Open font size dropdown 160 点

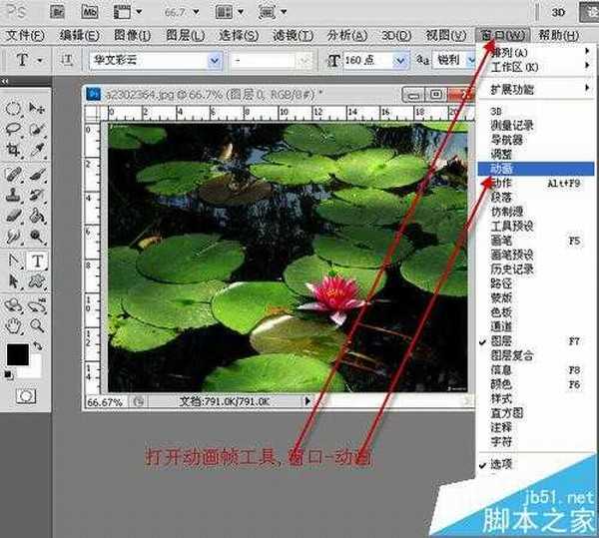[400, 60]
